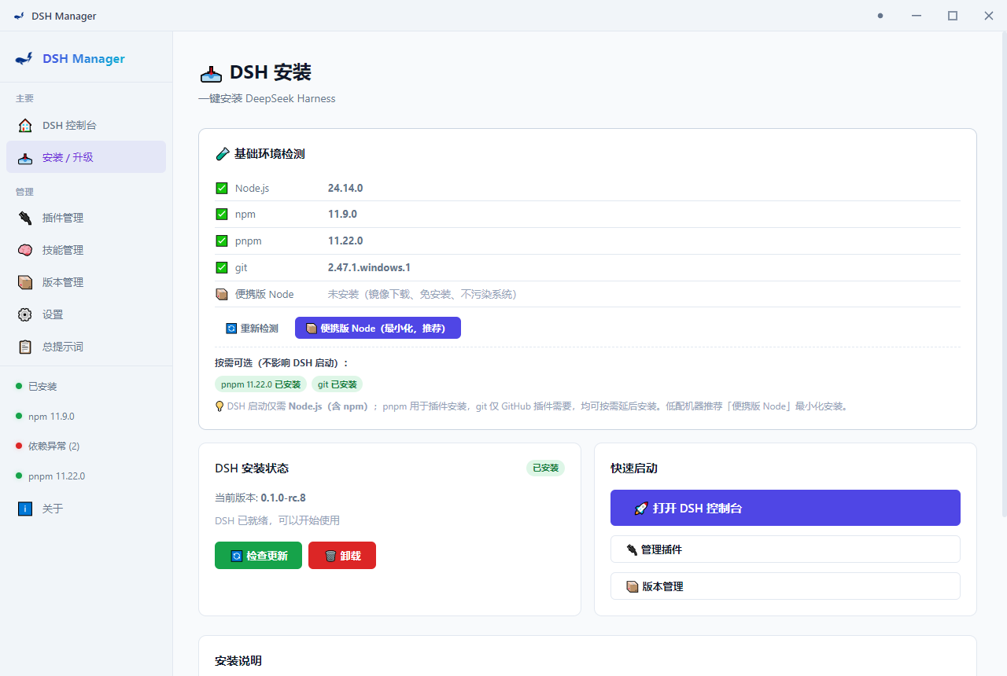Open 总提示词 in the sidebar

(x=86, y=347)
